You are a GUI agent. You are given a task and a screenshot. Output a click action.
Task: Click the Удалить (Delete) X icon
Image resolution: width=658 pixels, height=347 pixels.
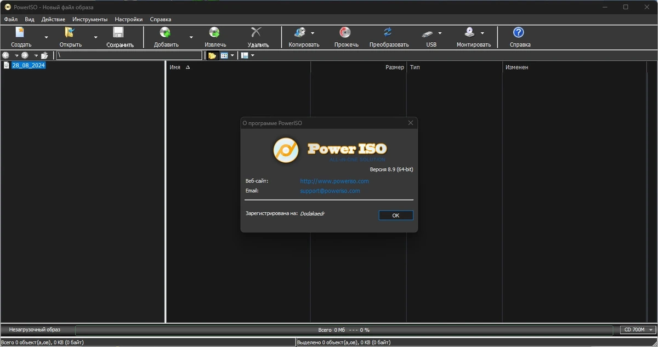click(256, 33)
